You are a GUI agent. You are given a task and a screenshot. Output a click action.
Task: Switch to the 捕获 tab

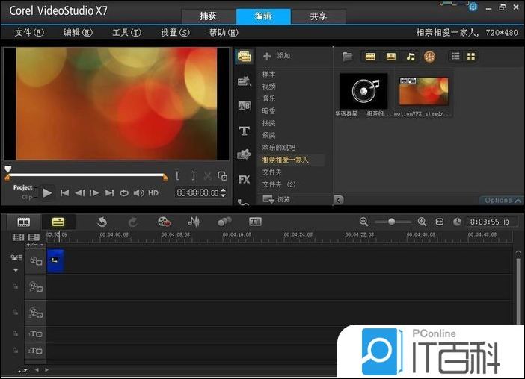click(209, 16)
